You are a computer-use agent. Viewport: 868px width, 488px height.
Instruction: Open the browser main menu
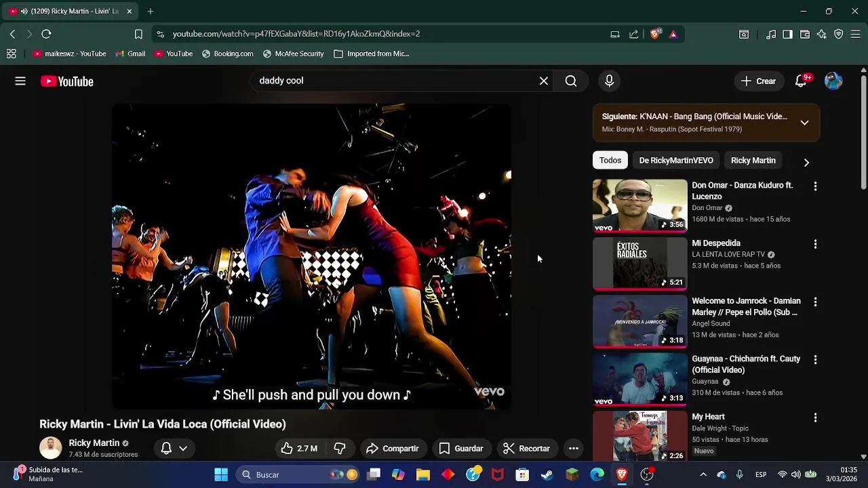coord(856,34)
